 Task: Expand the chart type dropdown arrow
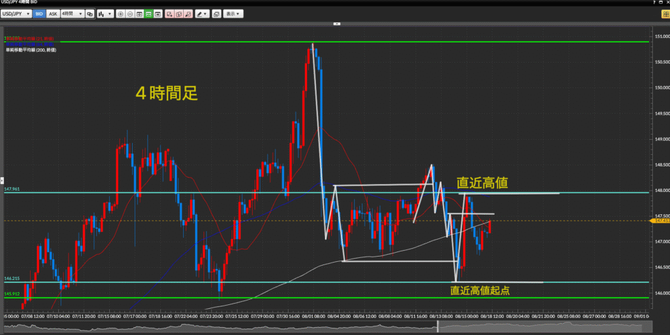[110, 14]
